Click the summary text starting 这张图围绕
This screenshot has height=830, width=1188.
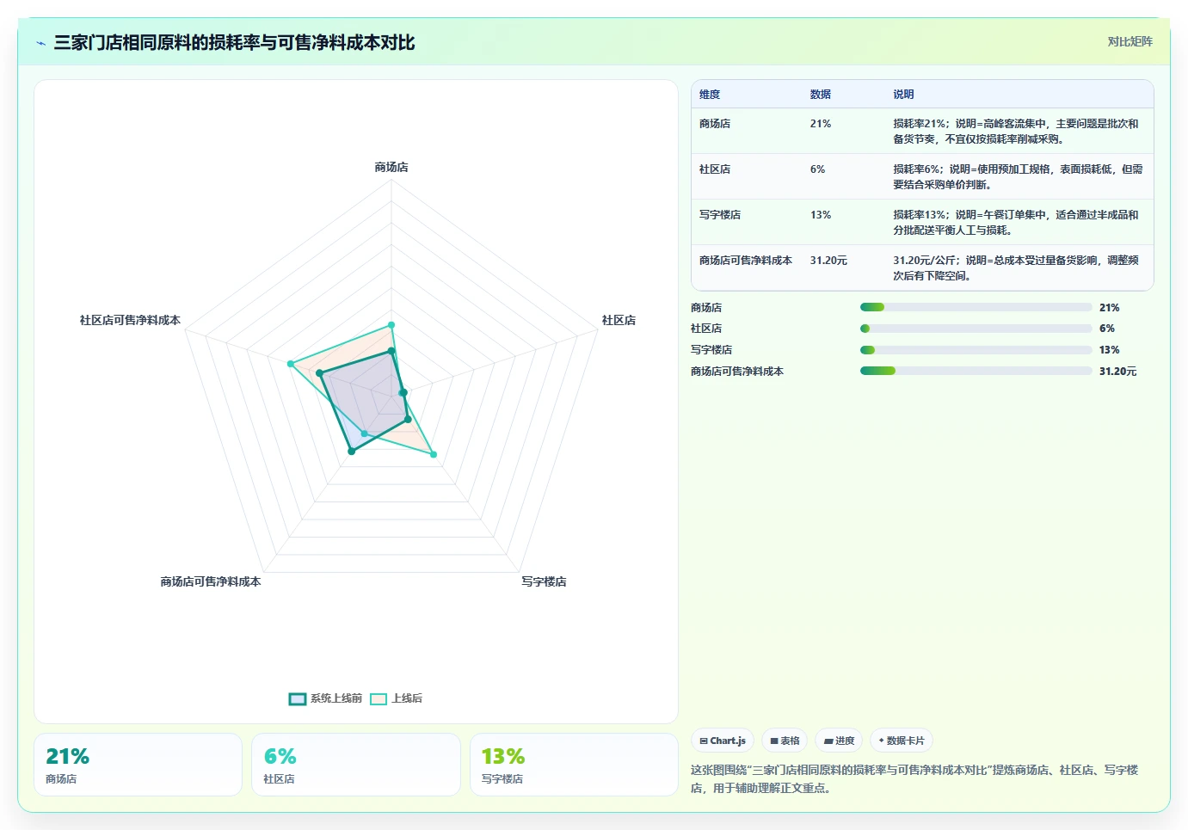914,779
